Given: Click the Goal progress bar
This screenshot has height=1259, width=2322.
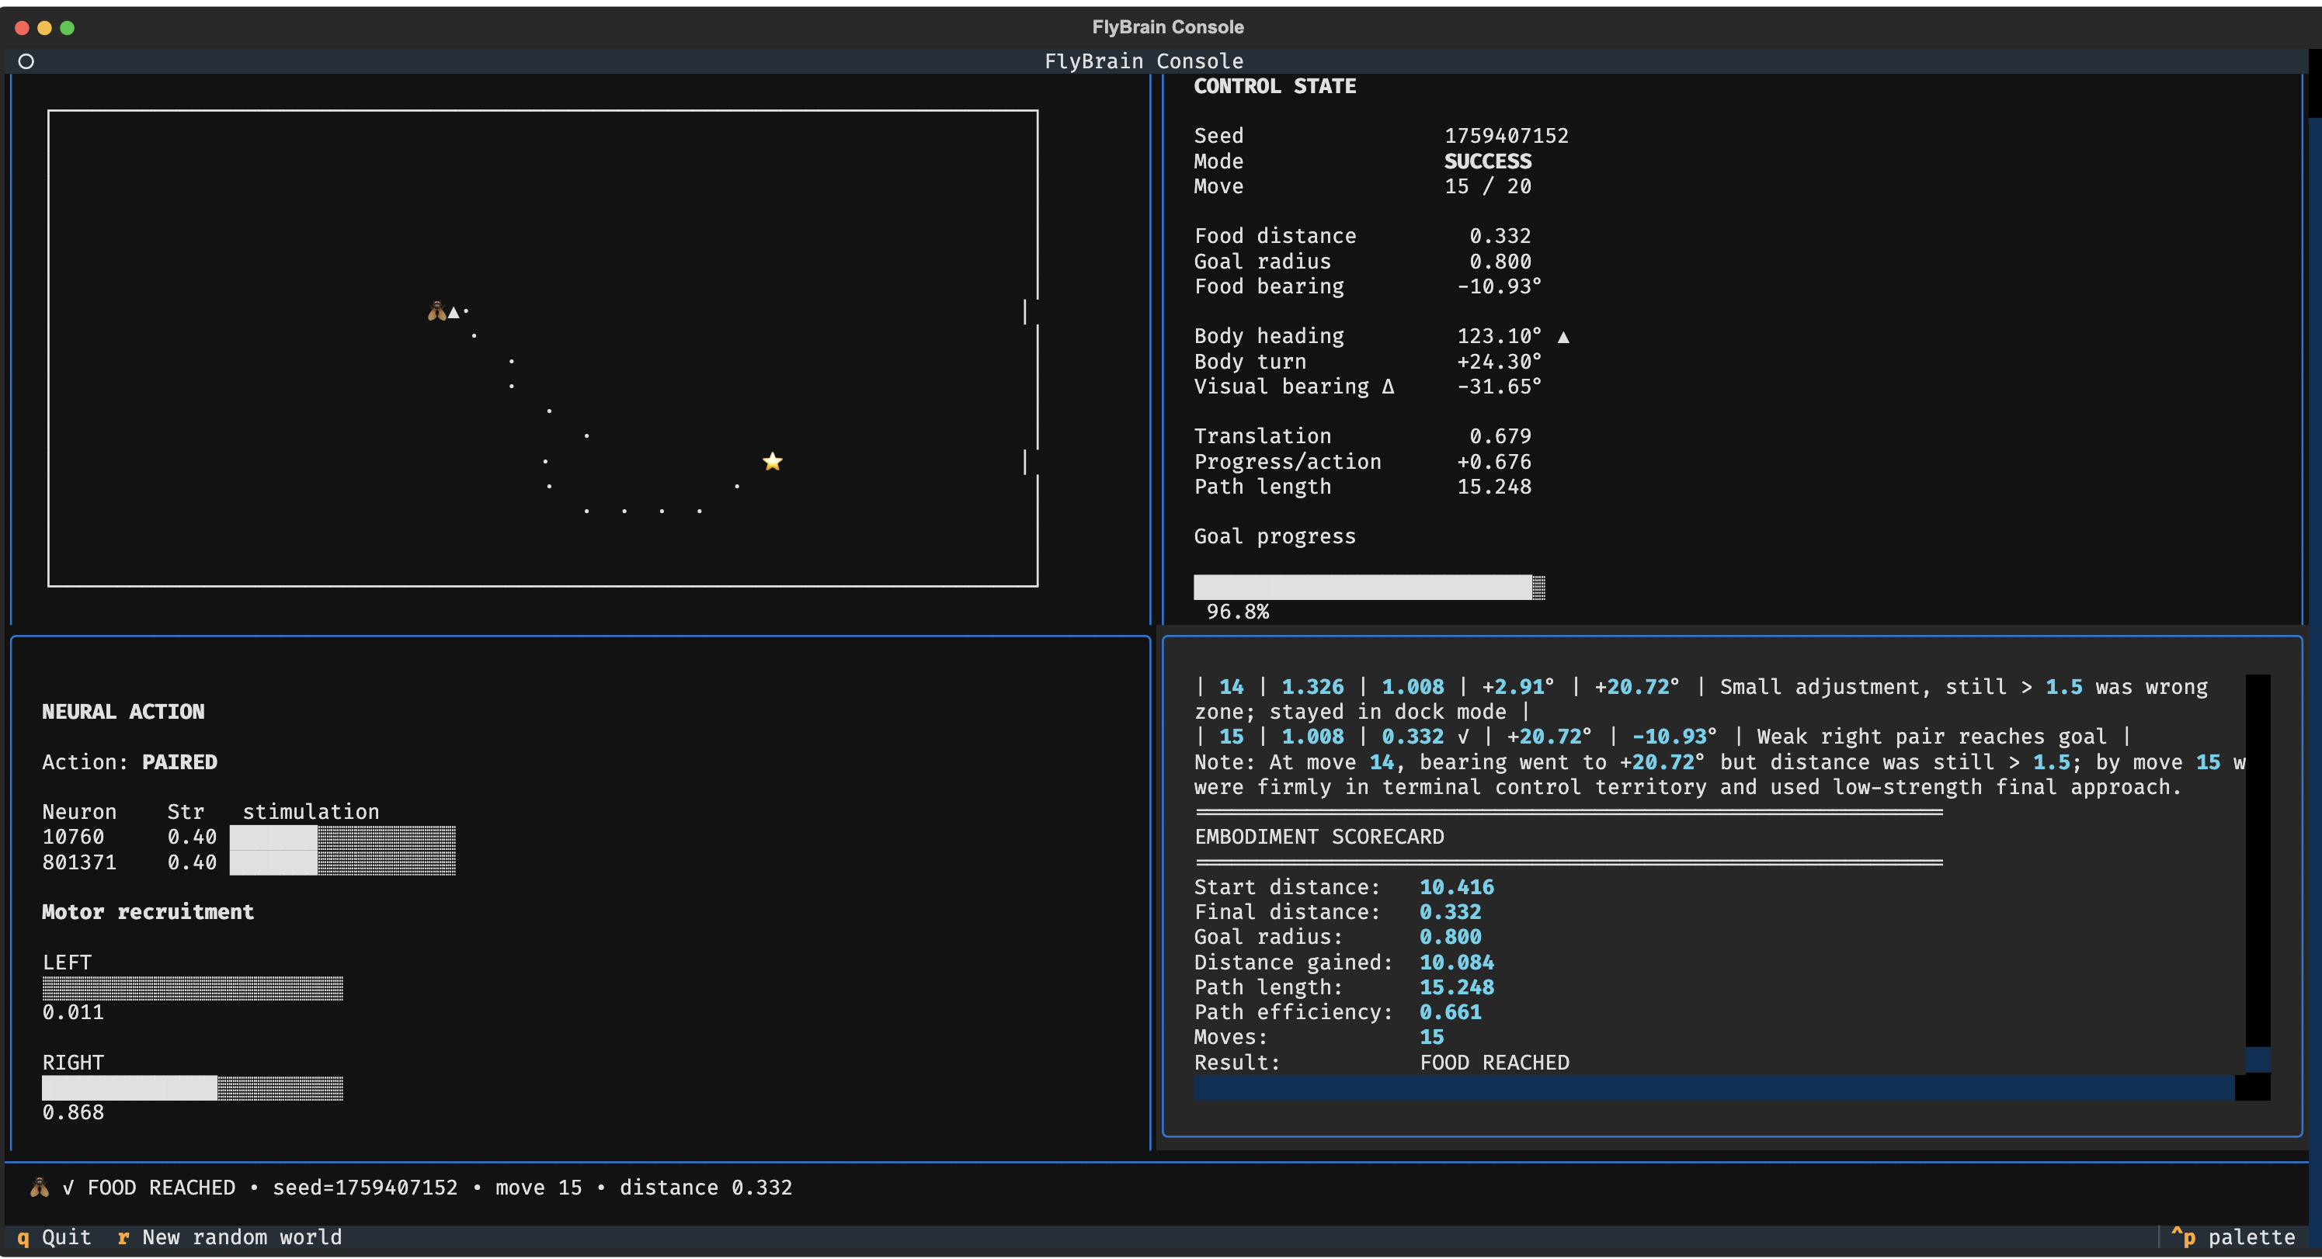Looking at the screenshot, I should (x=1369, y=587).
